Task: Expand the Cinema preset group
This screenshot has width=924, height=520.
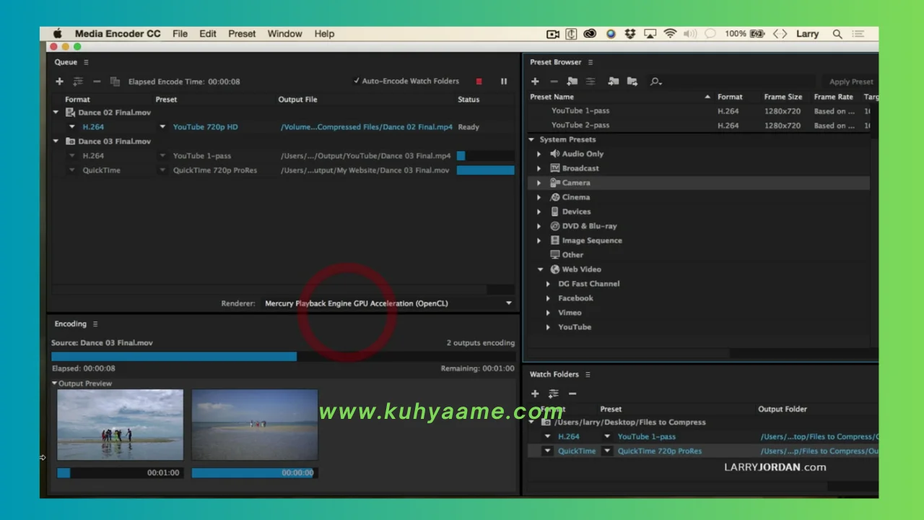Action: [x=539, y=197]
